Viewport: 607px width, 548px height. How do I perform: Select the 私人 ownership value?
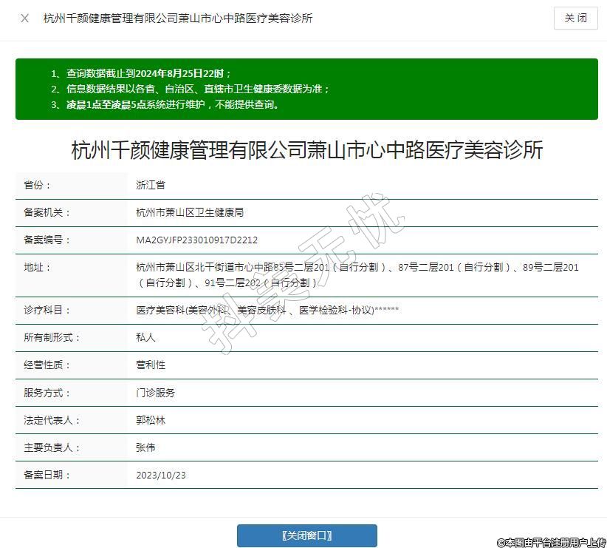(x=146, y=337)
